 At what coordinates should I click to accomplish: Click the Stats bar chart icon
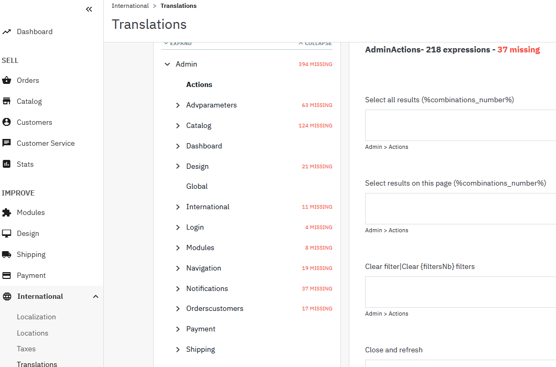(x=6, y=164)
